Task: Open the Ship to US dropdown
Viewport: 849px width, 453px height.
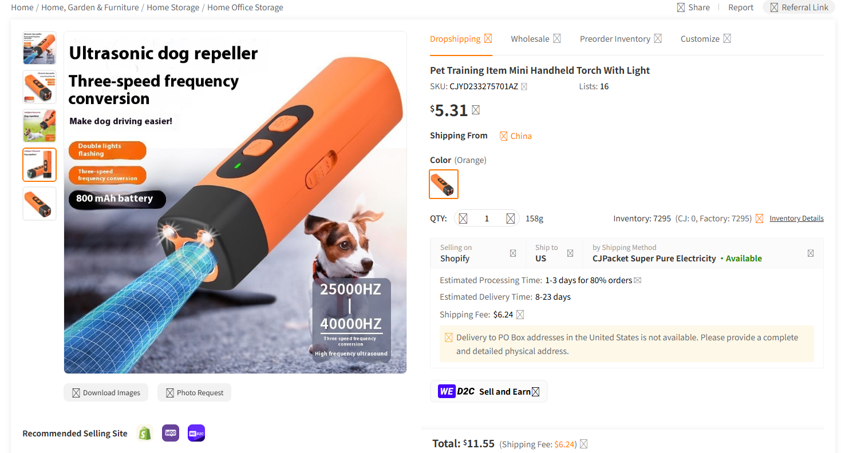Action: coord(555,253)
